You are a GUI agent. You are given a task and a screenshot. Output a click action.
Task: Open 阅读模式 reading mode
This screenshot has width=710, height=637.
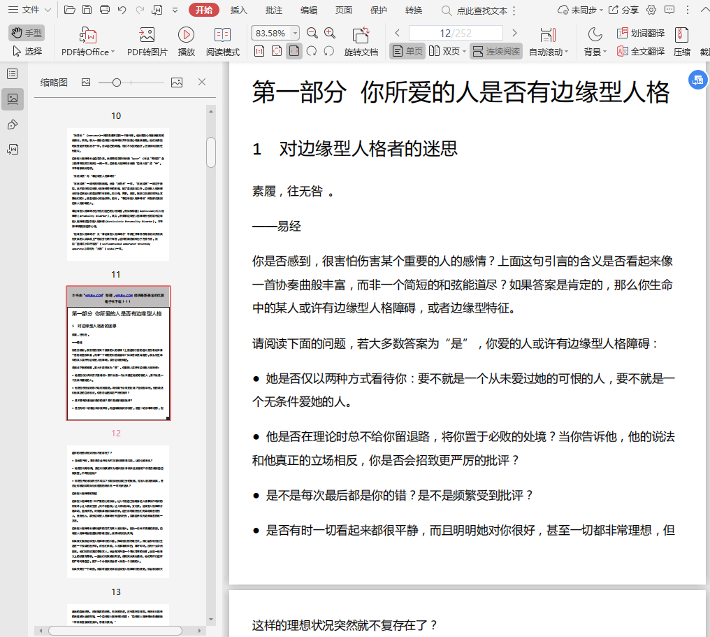[x=222, y=35]
